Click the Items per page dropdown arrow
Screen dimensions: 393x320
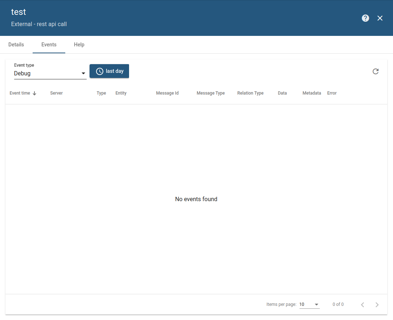point(316,304)
